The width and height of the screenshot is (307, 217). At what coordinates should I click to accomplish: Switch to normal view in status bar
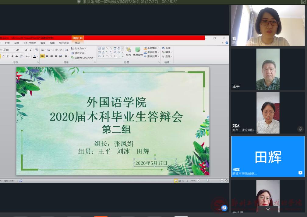176,181
